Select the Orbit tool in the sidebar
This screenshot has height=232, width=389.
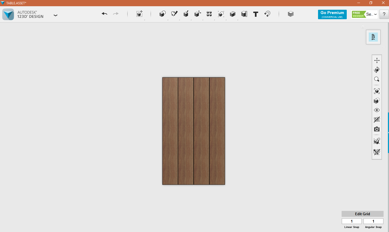pyautogui.click(x=377, y=70)
